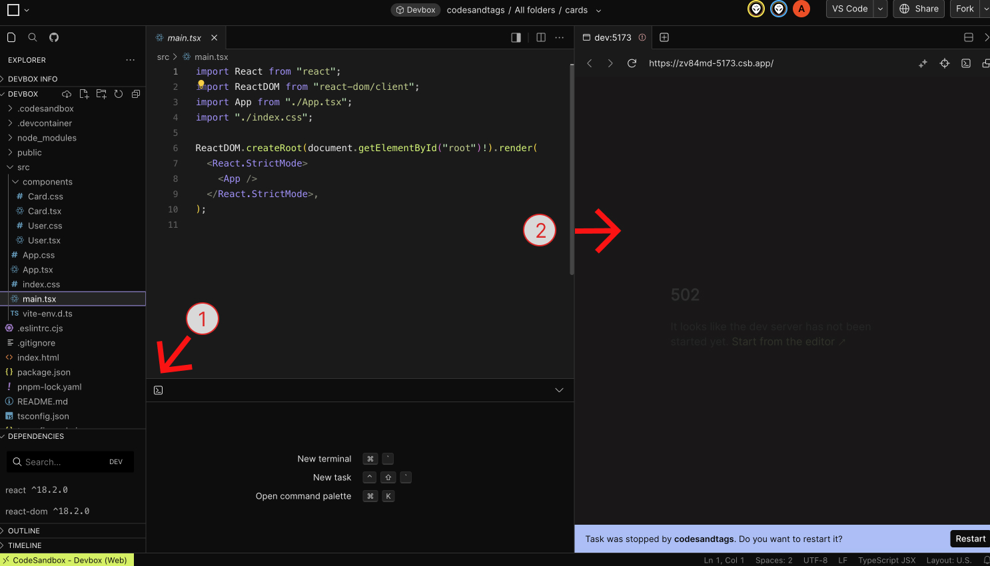Split the editor with the split icon
The width and height of the screenshot is (990, 566).
point(541,37)
